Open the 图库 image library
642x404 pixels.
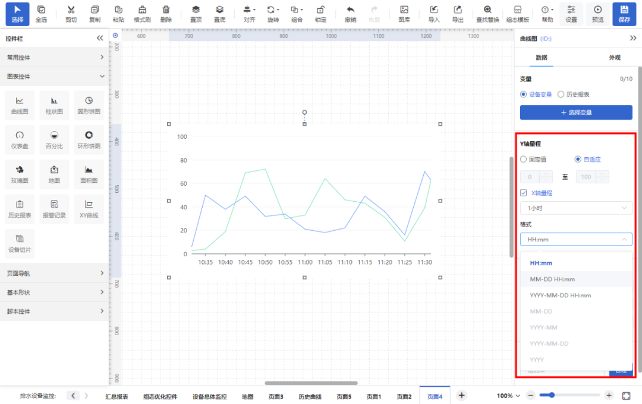(x=404, y=14)
